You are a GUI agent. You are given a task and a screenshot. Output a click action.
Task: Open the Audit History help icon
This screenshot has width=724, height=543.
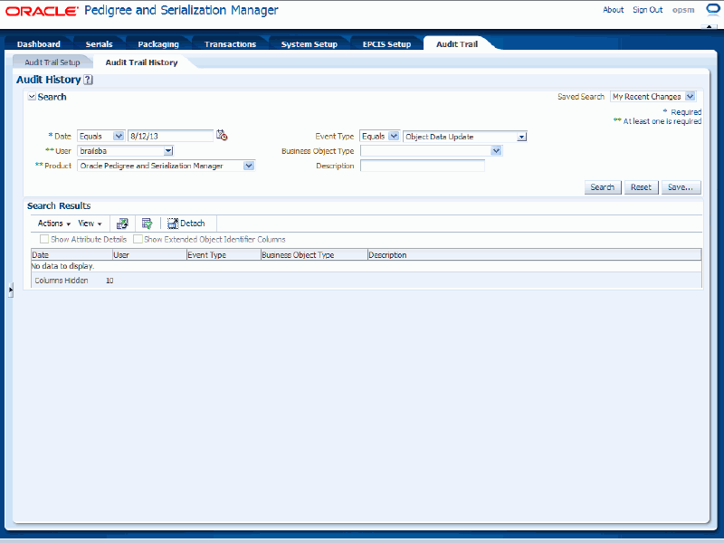pos(88,80)
